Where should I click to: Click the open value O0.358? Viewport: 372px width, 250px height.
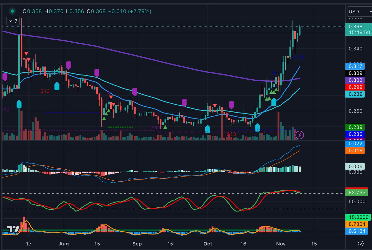pos(32,11)
